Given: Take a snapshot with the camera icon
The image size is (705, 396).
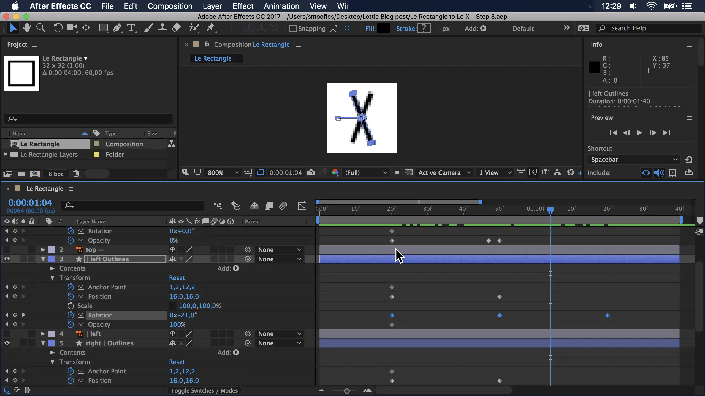Looking at the screenshot, I should (311, 173).
